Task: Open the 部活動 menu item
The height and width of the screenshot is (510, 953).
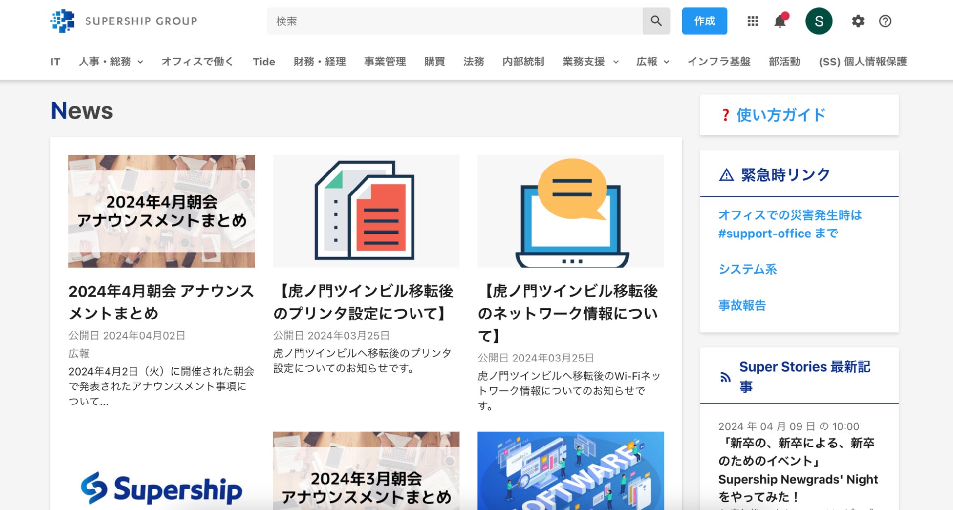Action: tap(784, 62)
